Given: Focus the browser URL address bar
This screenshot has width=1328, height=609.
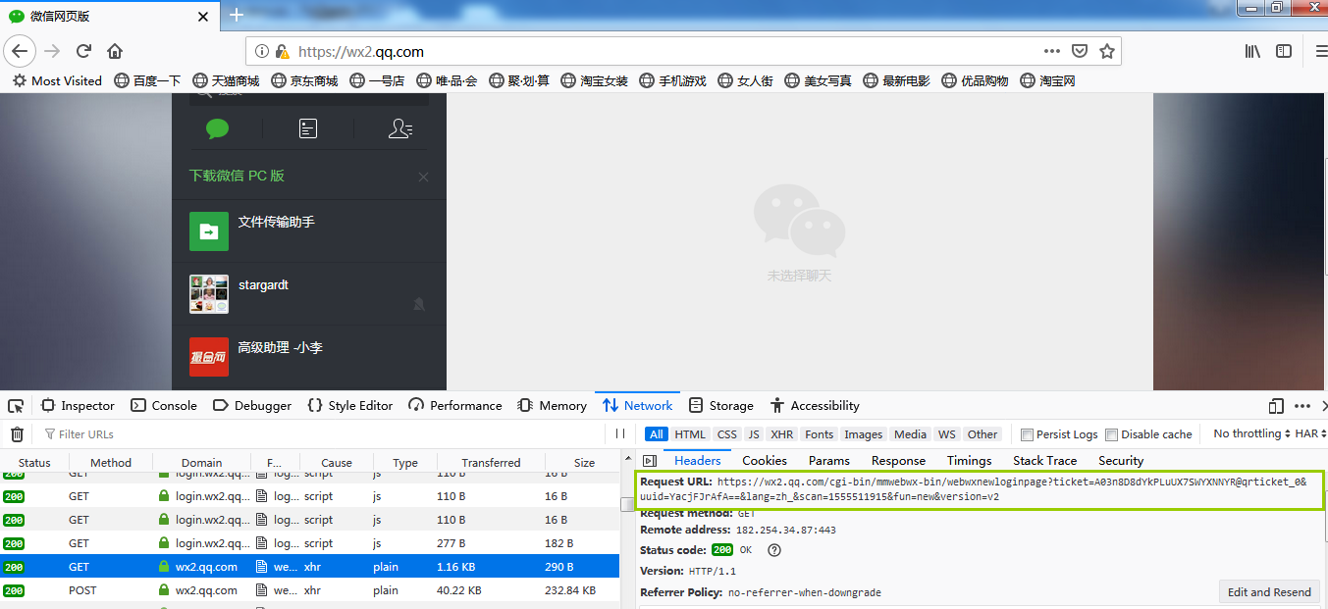Looking at the screenshot, I should (682, 51).
